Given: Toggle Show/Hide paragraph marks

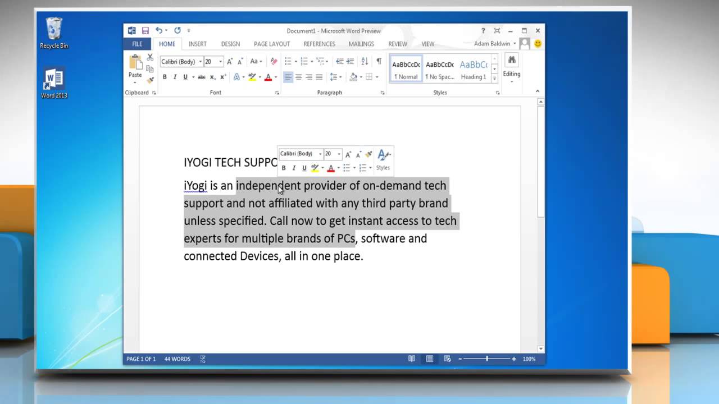Looking at the screenshot, I should point(379,62).
